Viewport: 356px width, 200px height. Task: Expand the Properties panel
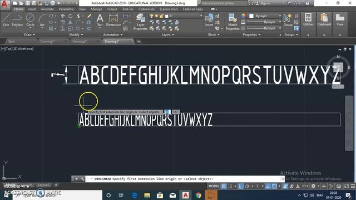tap(251, 34)
